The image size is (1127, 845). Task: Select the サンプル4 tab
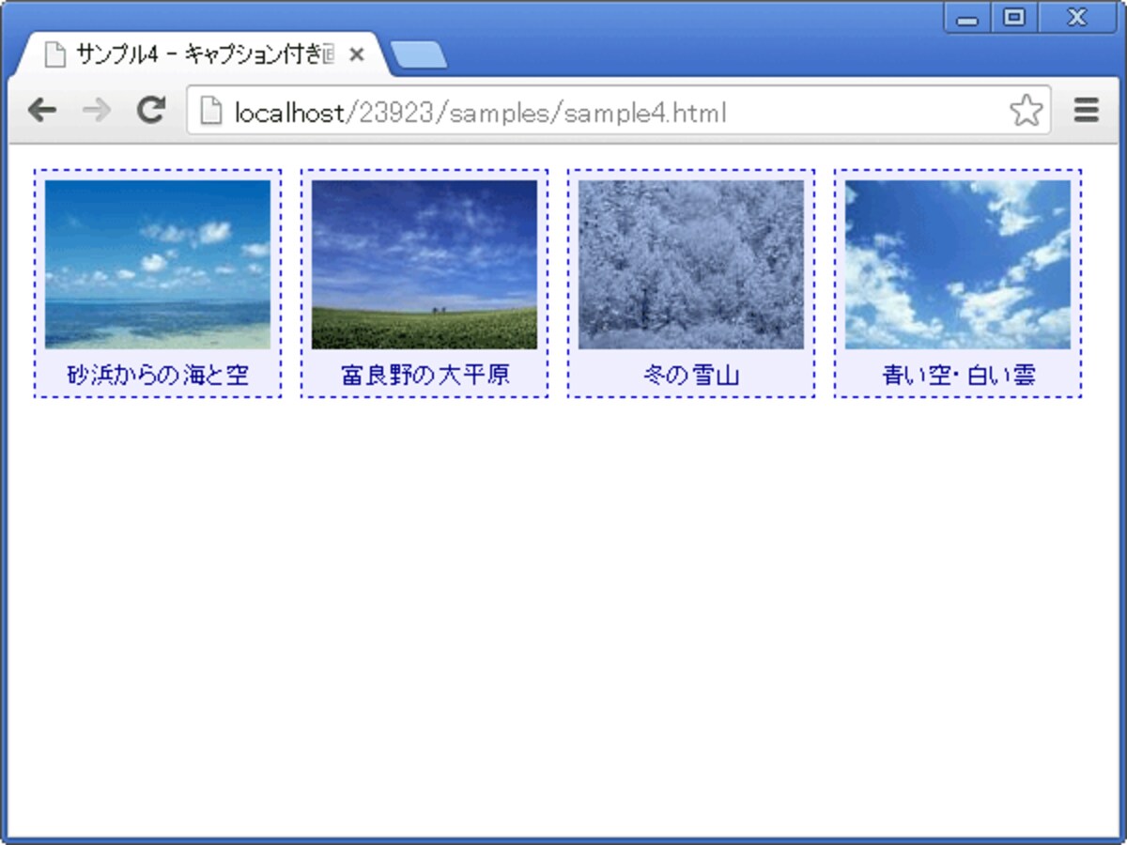[x=202, y=54]
